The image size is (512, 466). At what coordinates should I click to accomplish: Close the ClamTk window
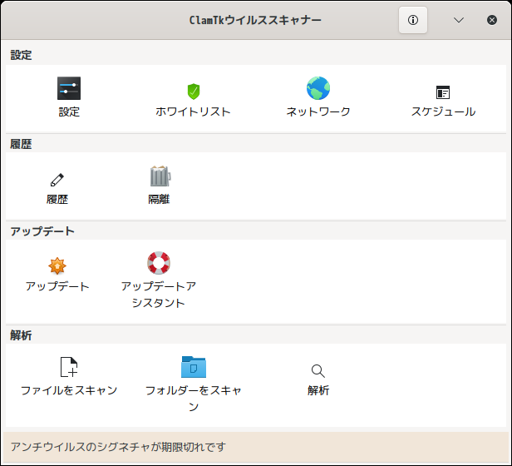click(x=492, y=20)
